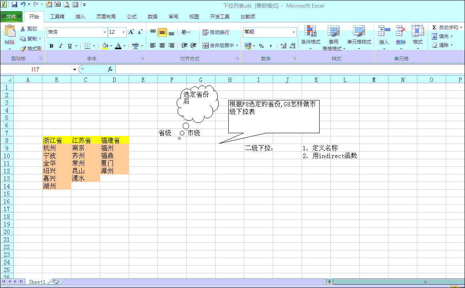The width and height of the screenshot is (465, 288).
Task: Select the Sheet1 worksheet tab
Action: coord(36,282)
